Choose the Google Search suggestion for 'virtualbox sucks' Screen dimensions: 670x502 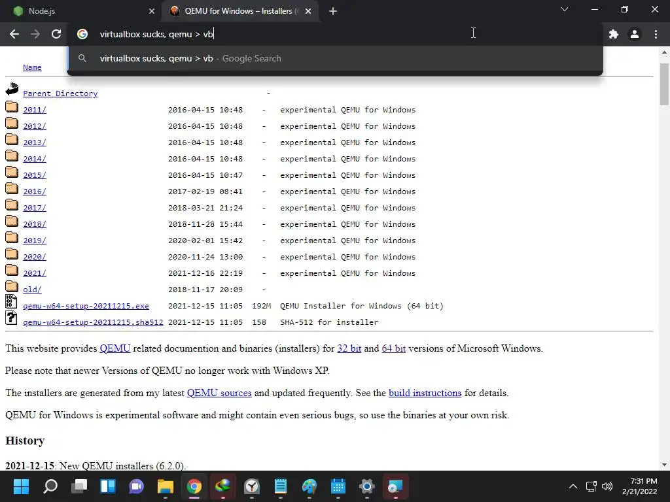click(x=335, y=58)
